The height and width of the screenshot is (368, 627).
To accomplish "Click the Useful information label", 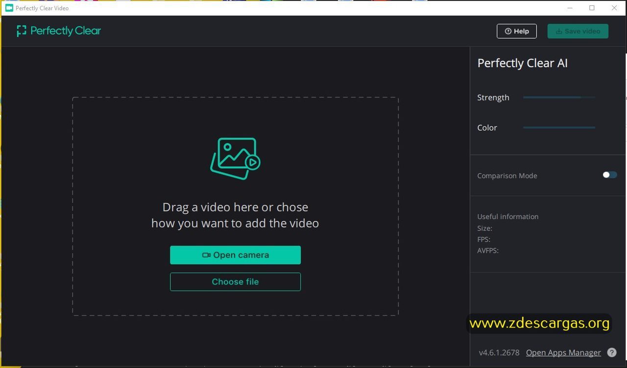I will point(508,216).
